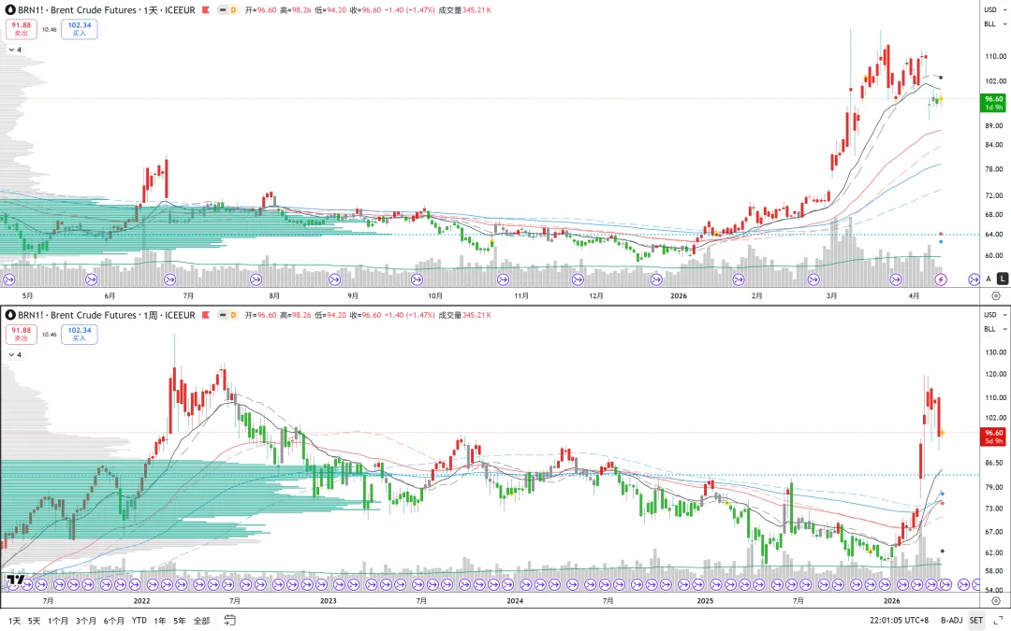Select the 1天 date range
Image resolution: width=1011 pixels, height=631 pixels.
[14, 621]
